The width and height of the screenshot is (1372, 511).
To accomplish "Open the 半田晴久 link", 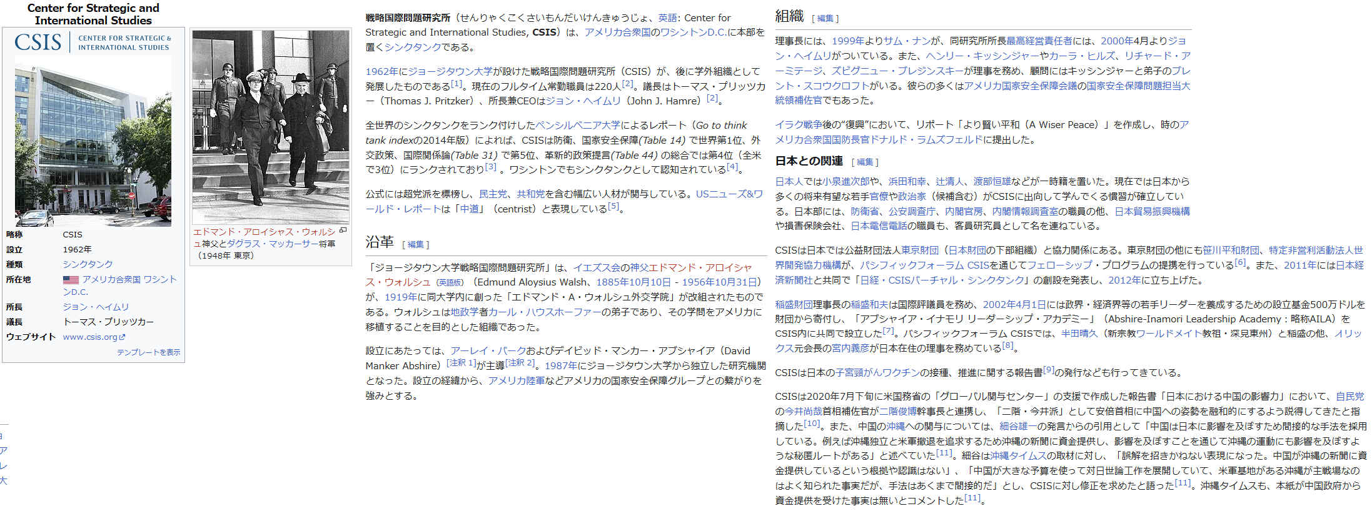I will (x=1079, y=334).
